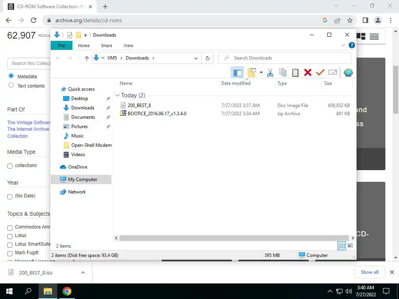Screen dimensions: 399x299
Task: Click the Refresh button beside address bar
Action: click(208, 58)
